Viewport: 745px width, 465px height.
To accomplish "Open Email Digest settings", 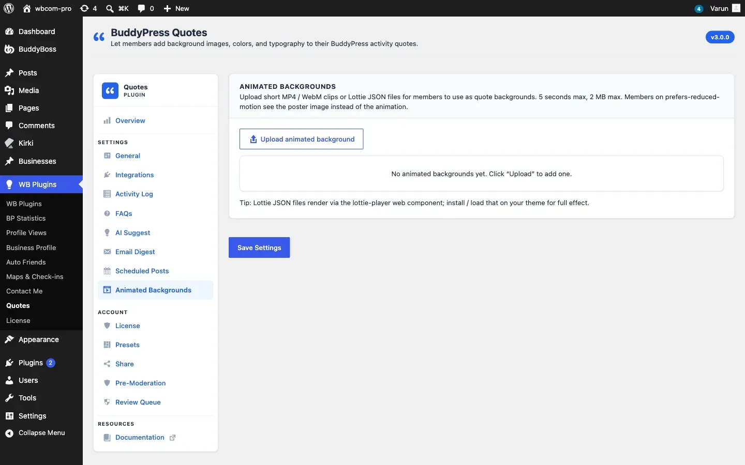I will coord(155,252).
